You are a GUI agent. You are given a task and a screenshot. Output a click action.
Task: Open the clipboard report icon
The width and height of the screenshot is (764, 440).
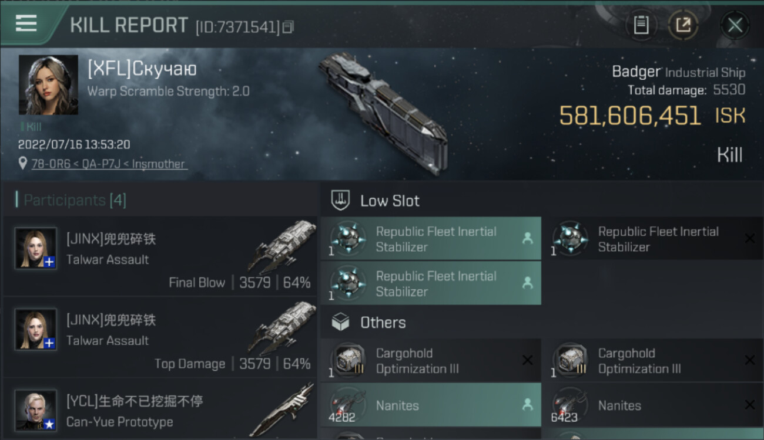(x=641, y=25)
